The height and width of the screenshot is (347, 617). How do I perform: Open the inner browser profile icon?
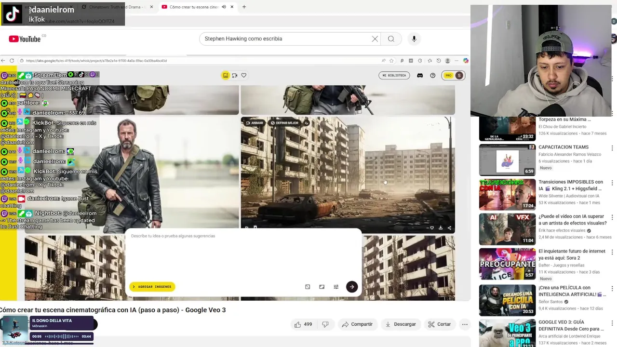448,61
